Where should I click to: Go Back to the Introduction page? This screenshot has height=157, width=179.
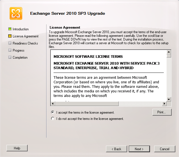click(x=116, y=149)
